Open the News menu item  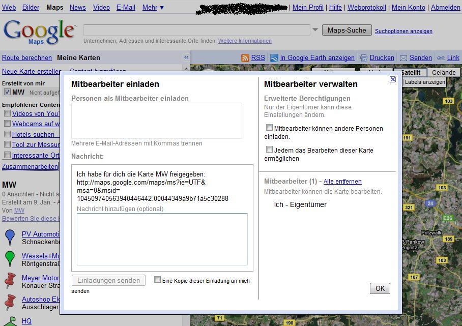click(77, 7)
